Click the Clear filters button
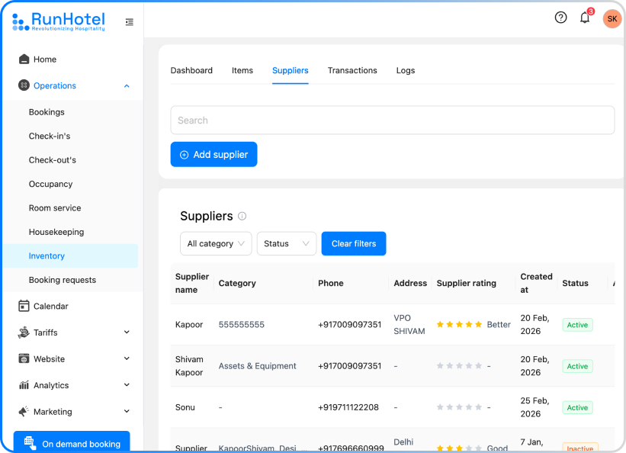626x453 pixels. click(x=354, y=244)
